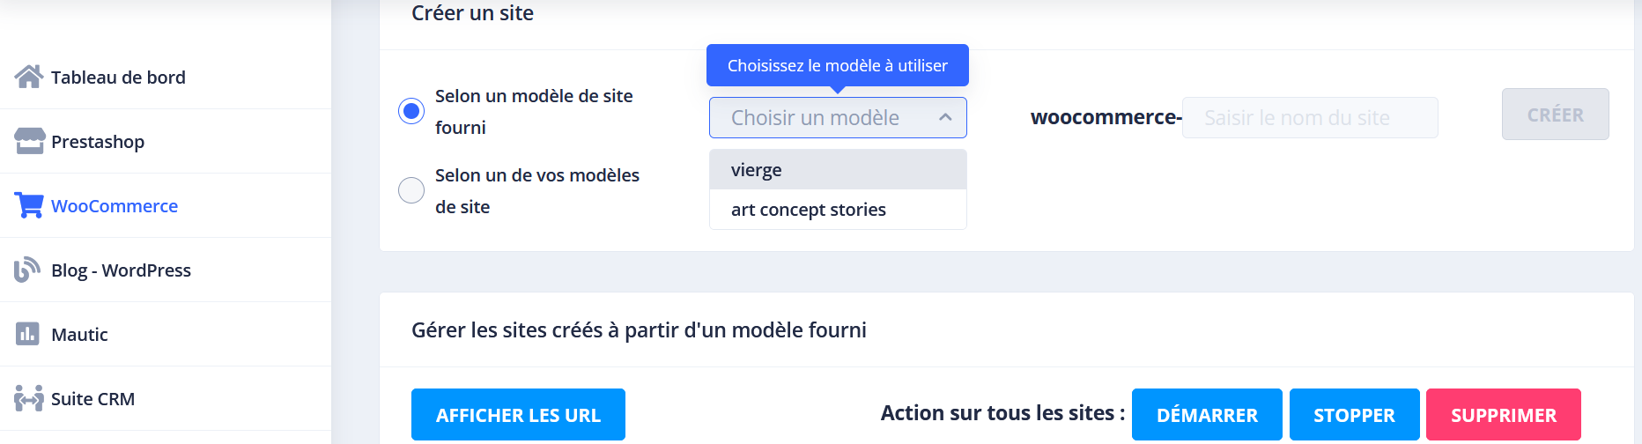Click the Mautic chart icon
Image resolution: width=1642 pixels, height=444 pixels.
(x=27, y=334)
